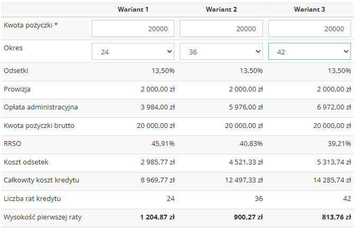Click the total cost 8 969,77 zł
Screen dimensions: 361x230
158,180
